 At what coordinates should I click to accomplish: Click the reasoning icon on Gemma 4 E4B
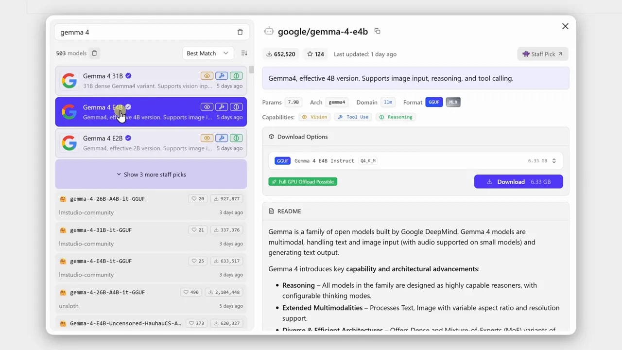(236, 107)
